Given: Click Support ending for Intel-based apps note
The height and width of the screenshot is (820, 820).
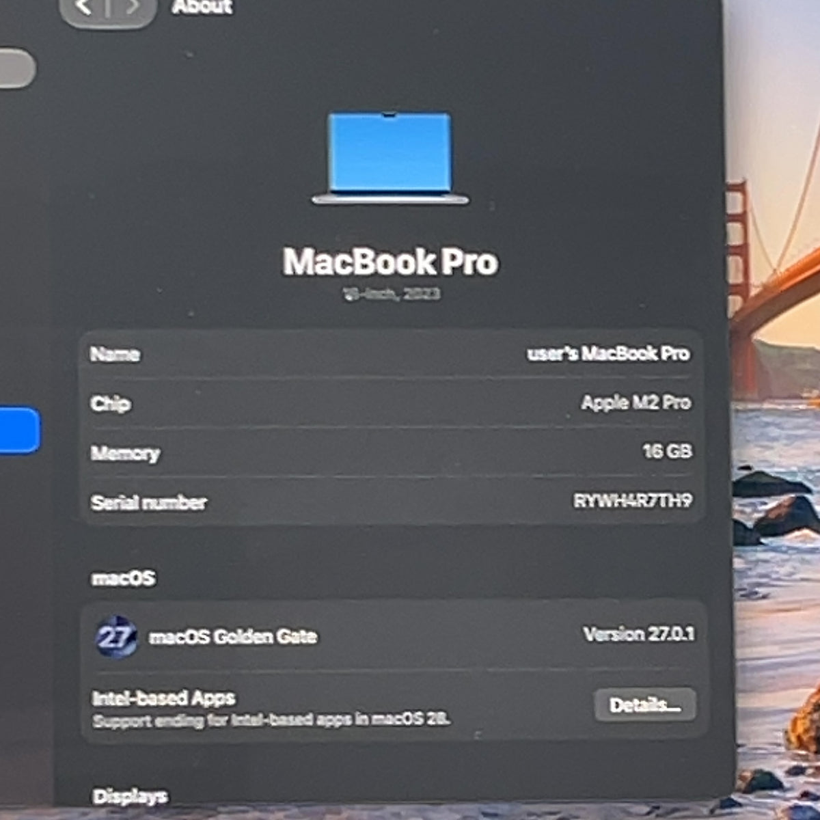Looking at the screenshot, I should (271, 720).
